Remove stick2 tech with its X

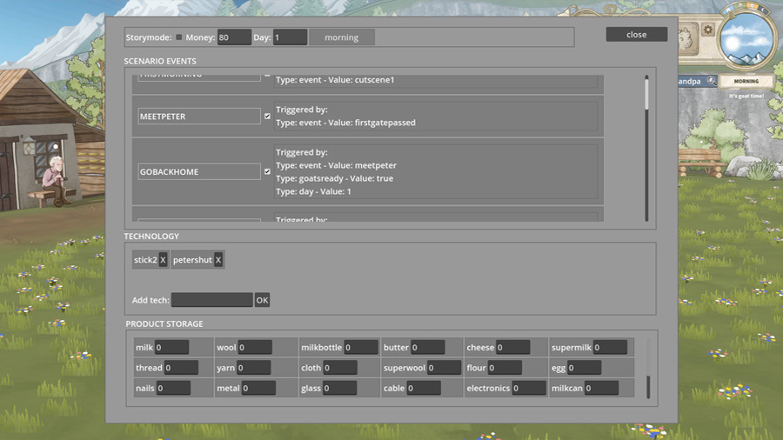[163, 260]
